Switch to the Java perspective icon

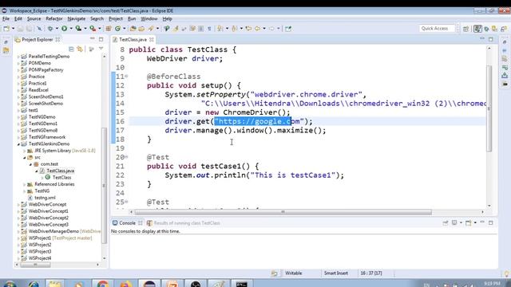pyautogui.click(x=477, y=29)
